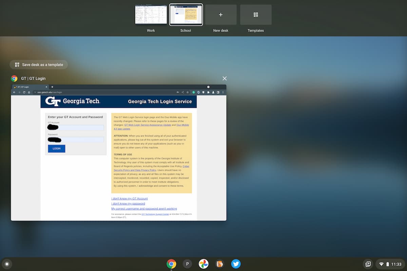Image resolution: width=407 pixels, height=271 pixels.
Task: Click the blue LOGIN button
Action: (57, 149)
